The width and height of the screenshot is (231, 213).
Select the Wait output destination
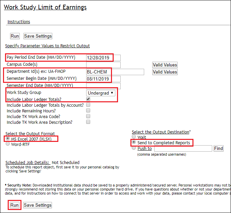pyautogui.click(x=134, y=137)
